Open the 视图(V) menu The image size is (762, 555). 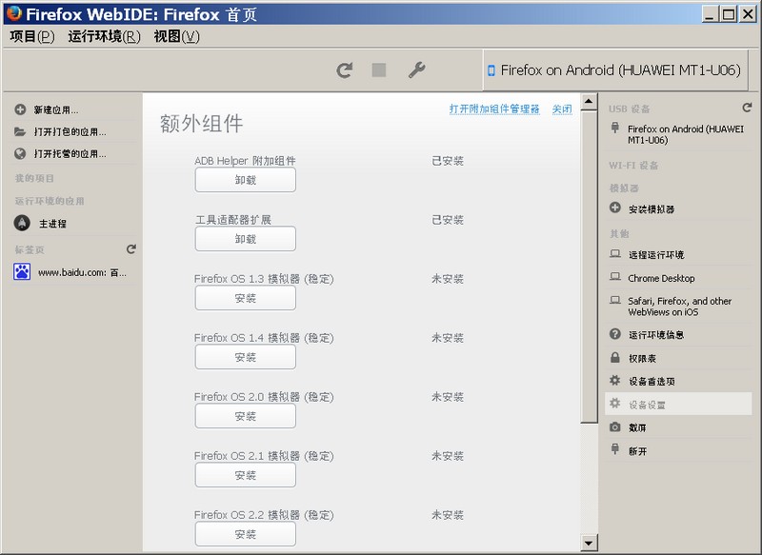pos(176,36)
